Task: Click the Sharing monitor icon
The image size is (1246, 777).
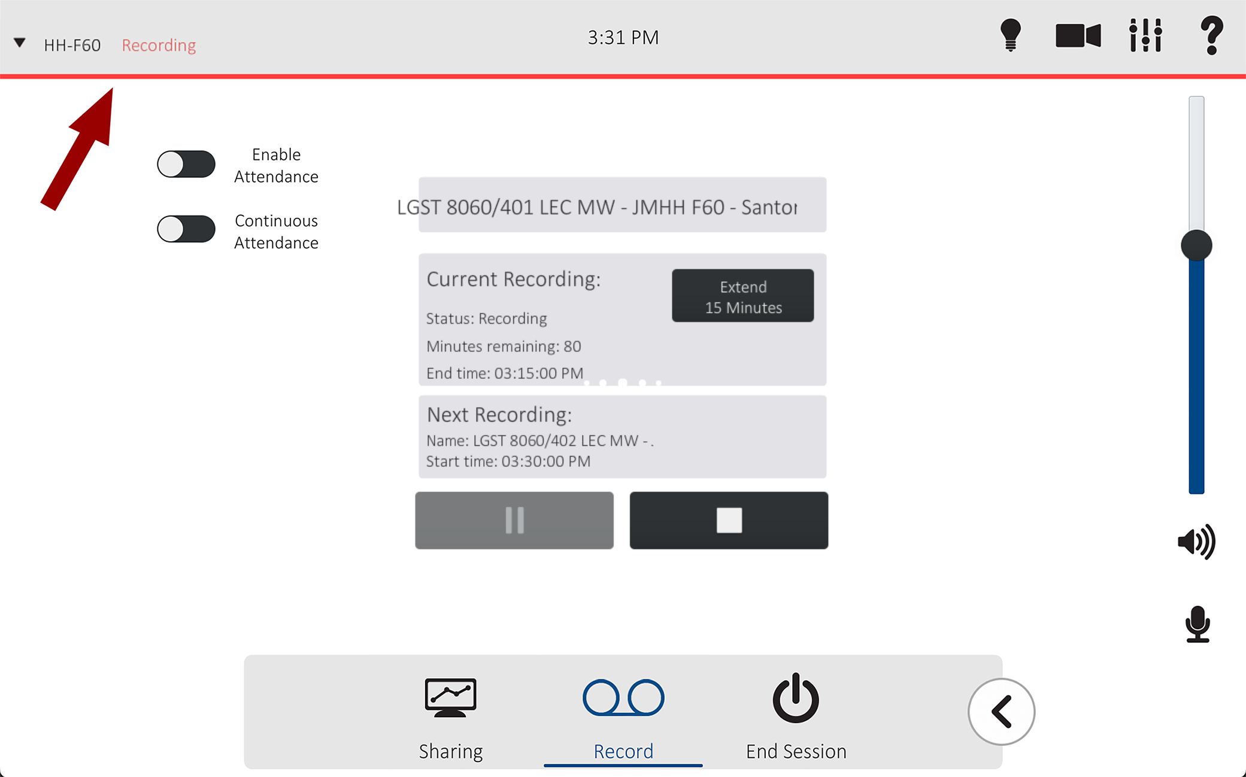Action: click(x=450, y=698)
